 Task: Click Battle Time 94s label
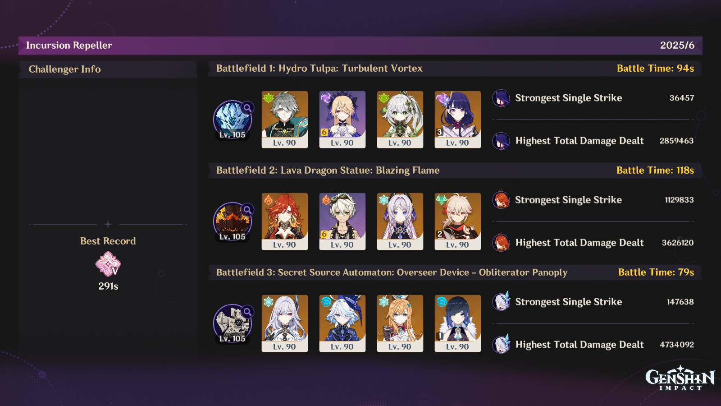pyautogui.click(x=655, y=68)
